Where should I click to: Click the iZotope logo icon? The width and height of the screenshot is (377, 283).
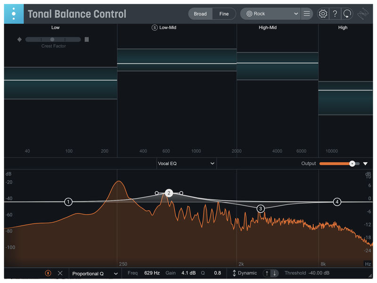pos(363,14)
